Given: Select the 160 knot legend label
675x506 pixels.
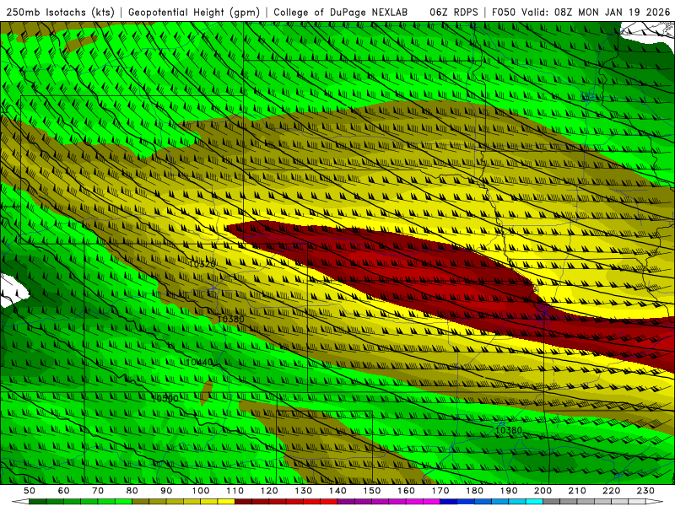Looking at the screenshot, I should coord(406,491).
